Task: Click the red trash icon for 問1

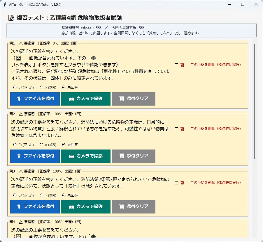Action: [x=182, y=65]
